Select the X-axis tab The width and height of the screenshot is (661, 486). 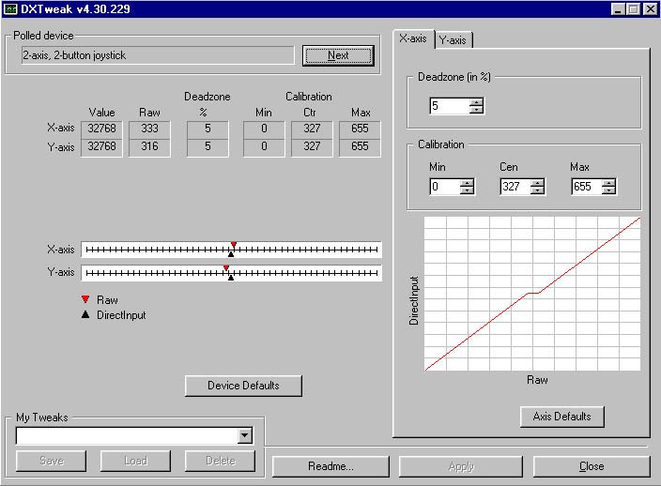coord(413,38)
